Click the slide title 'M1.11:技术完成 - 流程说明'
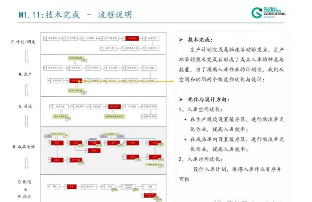312x202 pixels. pyautogui.click(x=75, y=15)
